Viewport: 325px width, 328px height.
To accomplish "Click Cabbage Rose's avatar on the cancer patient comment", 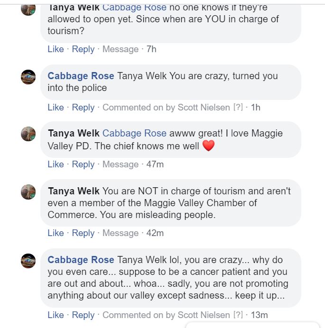I will [x=28, y=261].
